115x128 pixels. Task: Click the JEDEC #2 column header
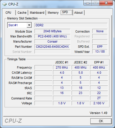(x=80, y=62)
